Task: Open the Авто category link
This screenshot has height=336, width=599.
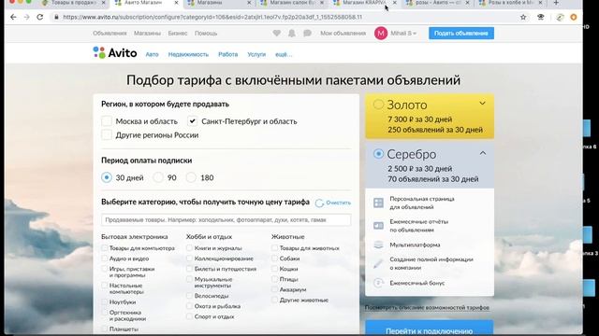Action: [x=152, y=54]
